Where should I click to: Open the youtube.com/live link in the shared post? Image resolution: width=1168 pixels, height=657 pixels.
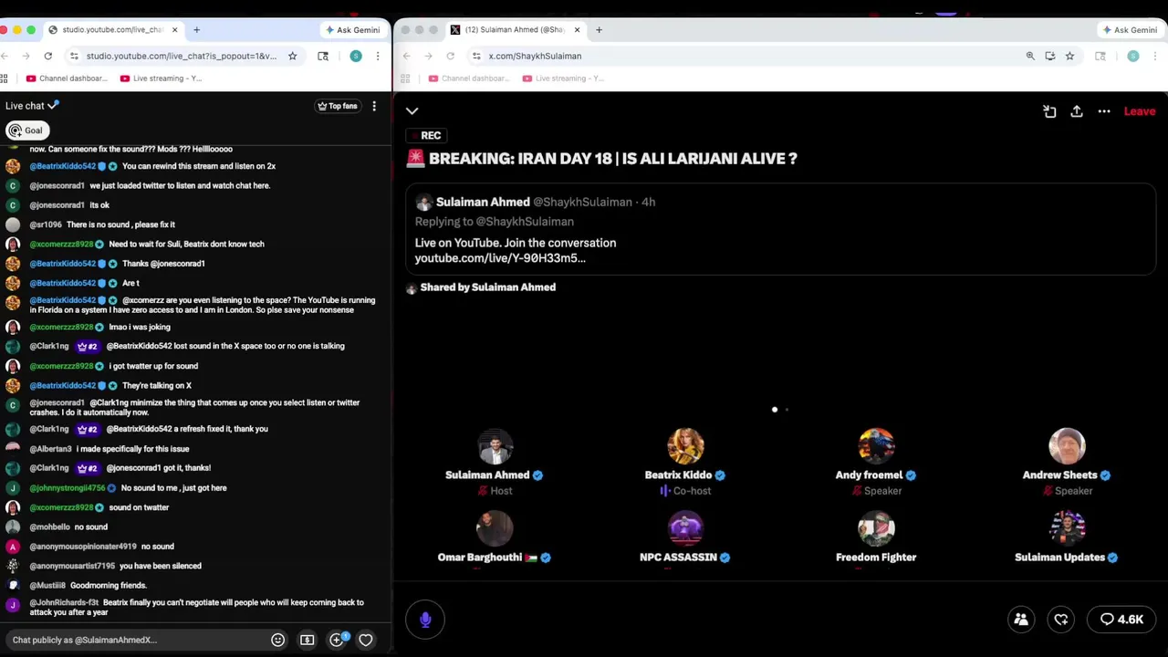click(x=500, y=258)
